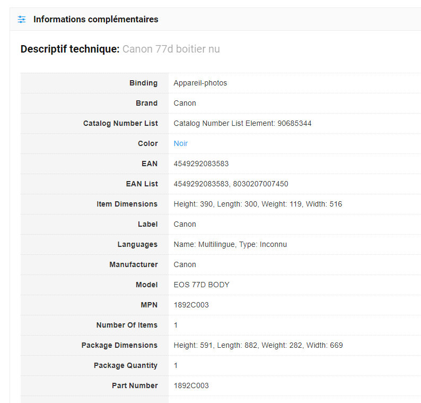This screenshot has height=403, width=421.
Task: Click the Part Number value 1892C003
Action: (191, 385)
